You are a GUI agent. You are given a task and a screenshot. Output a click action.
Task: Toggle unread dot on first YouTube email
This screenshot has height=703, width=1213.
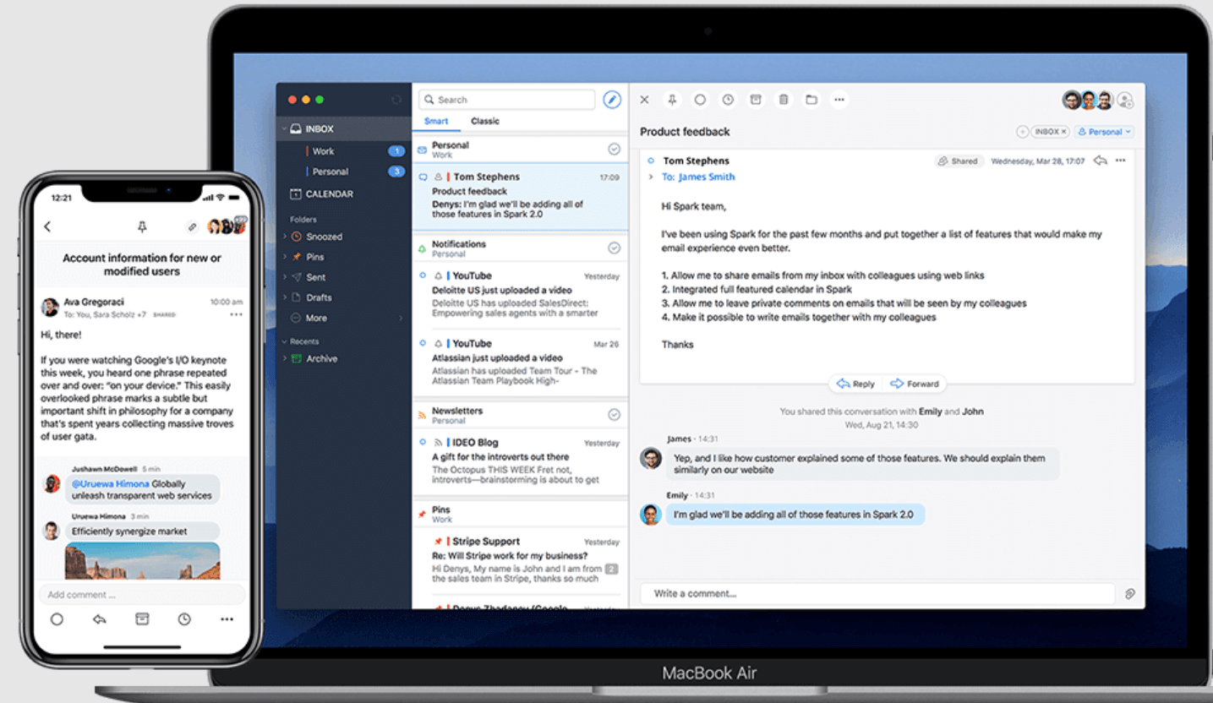pyautogui.click(x=423, y=275)
